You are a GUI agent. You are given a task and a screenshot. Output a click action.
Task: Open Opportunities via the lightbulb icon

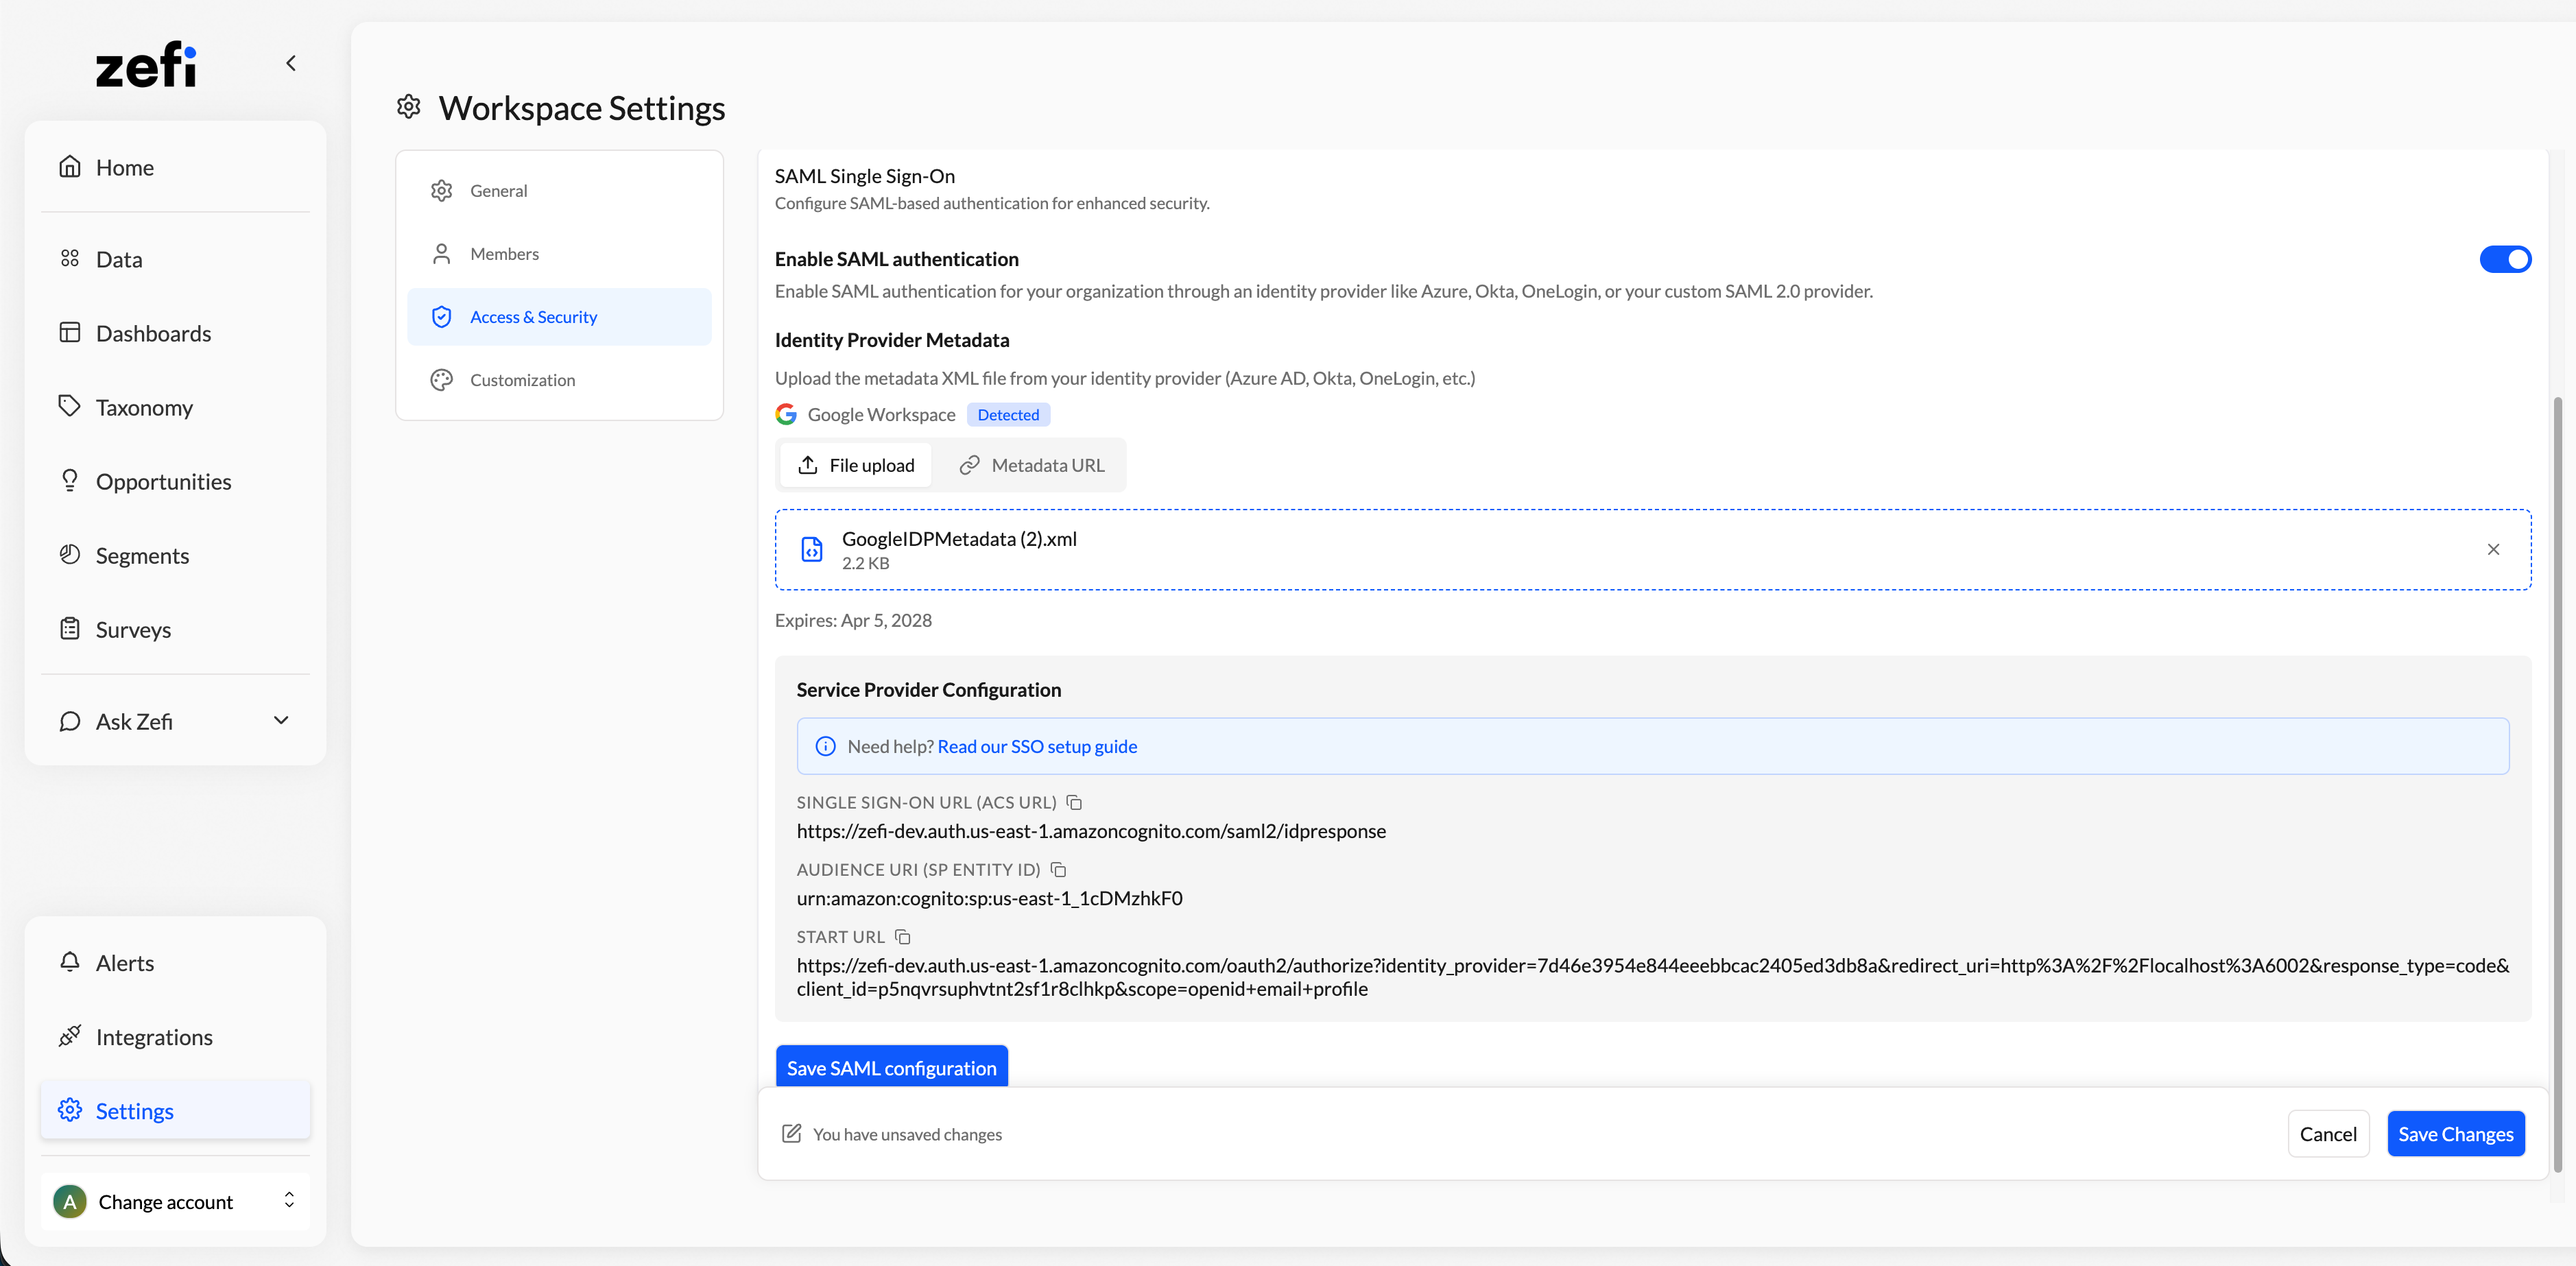click(x=70, y=481)
